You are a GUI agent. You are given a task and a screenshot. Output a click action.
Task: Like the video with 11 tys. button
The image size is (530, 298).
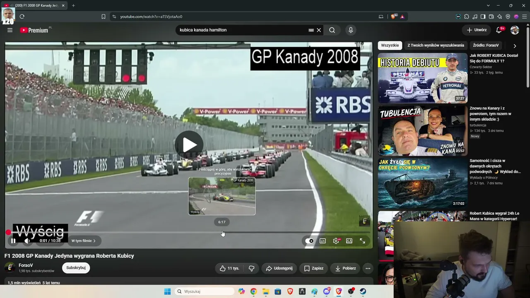click(229, 268)
